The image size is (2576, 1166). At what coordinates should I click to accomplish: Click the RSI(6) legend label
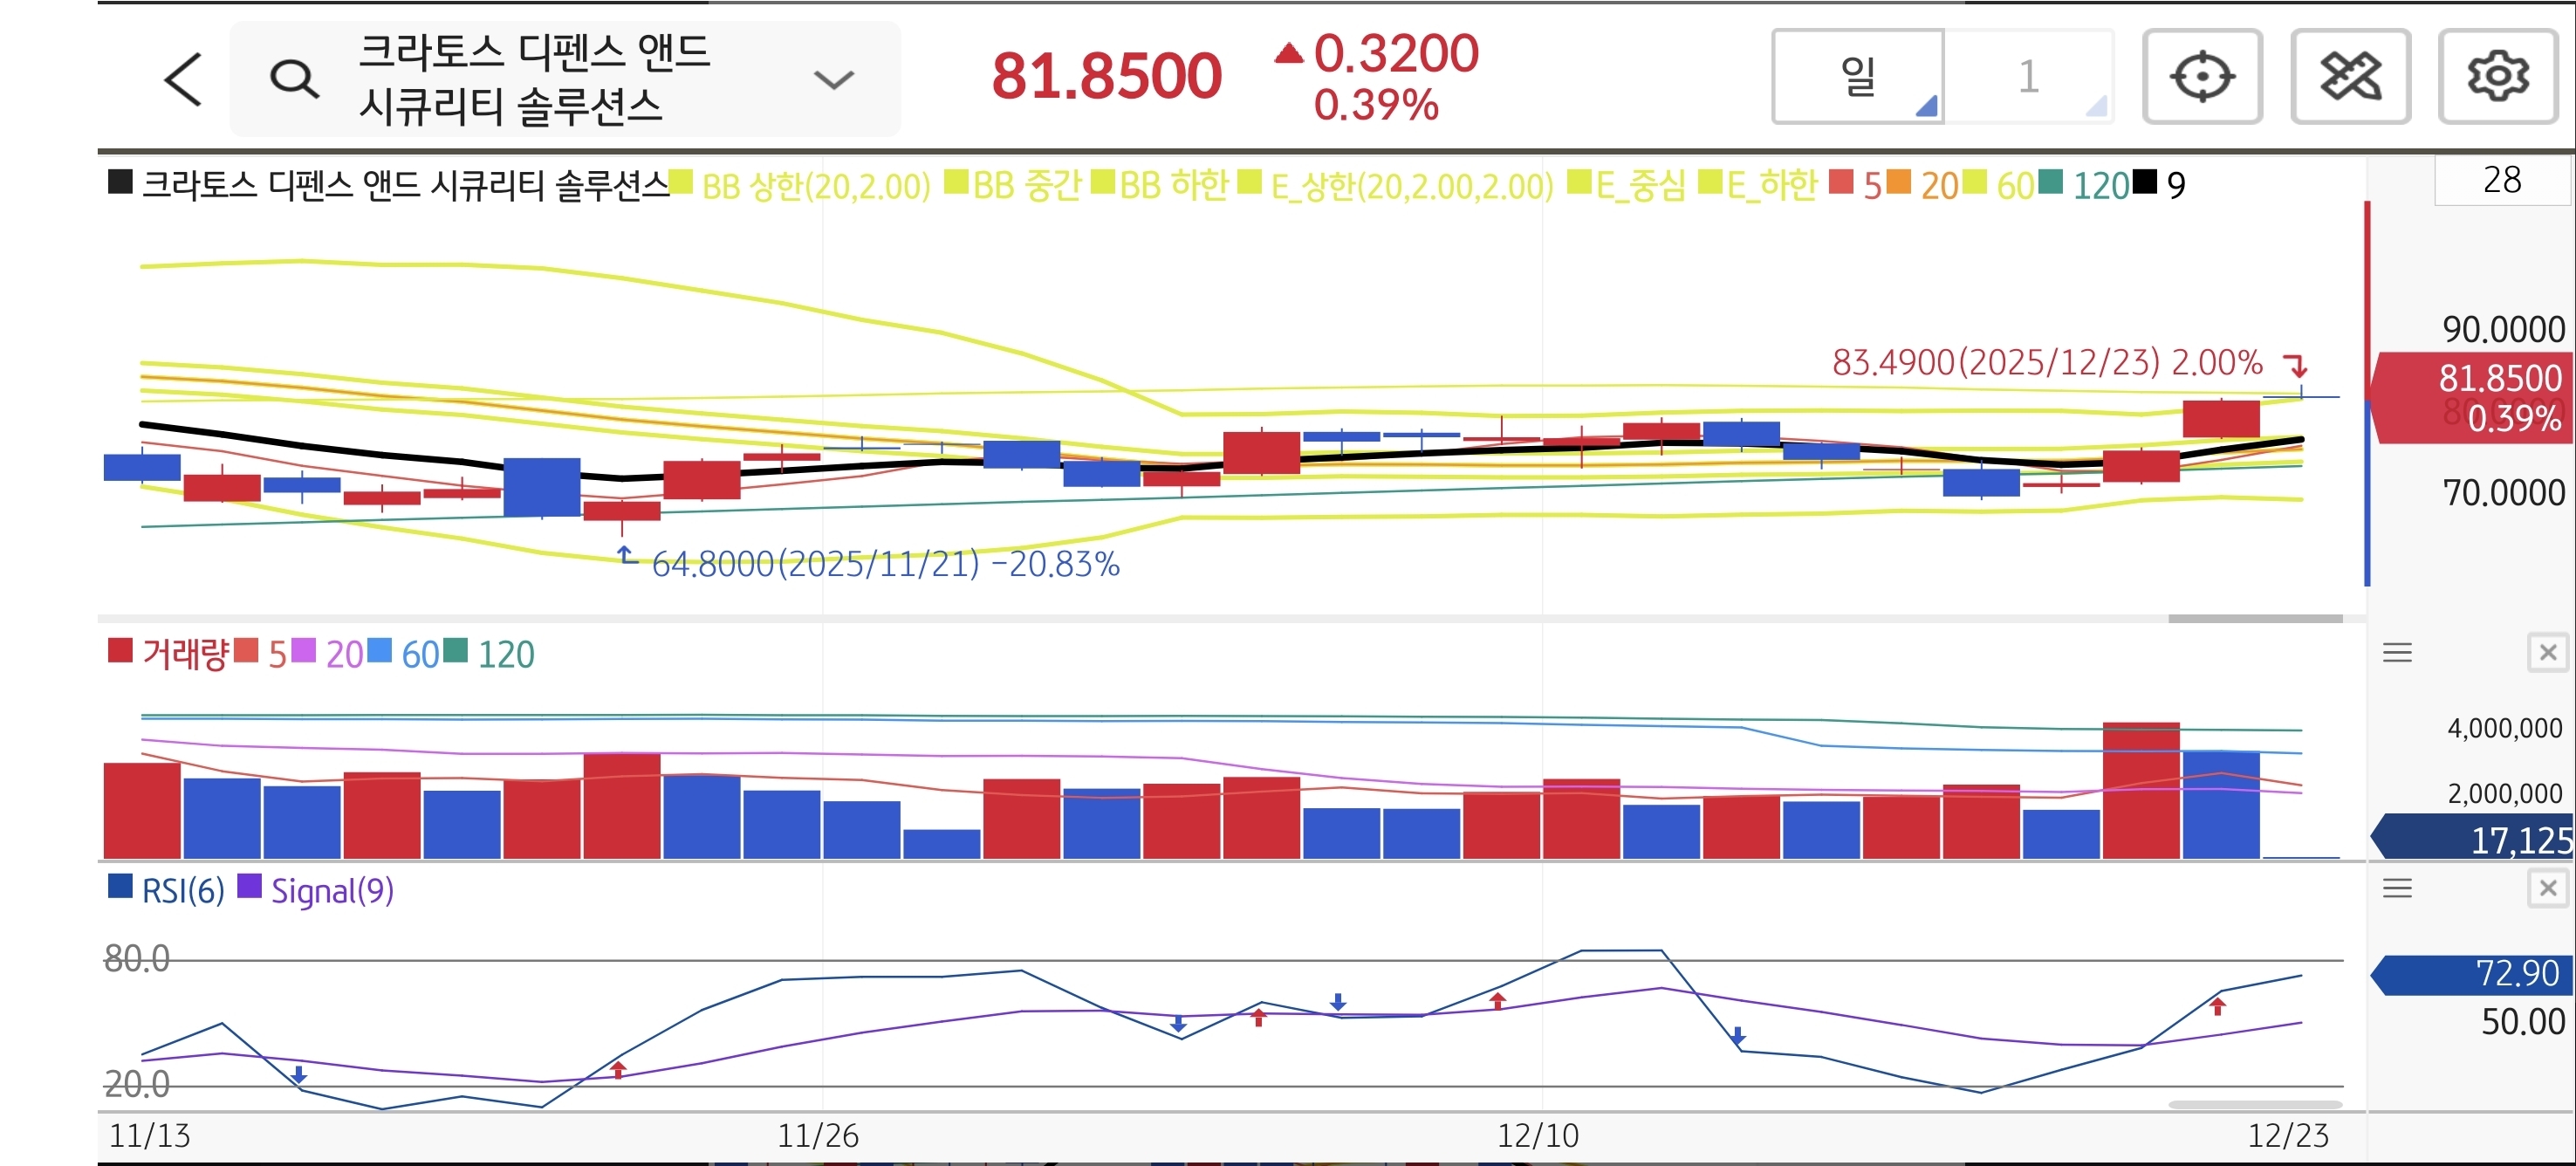coord(183,890)
